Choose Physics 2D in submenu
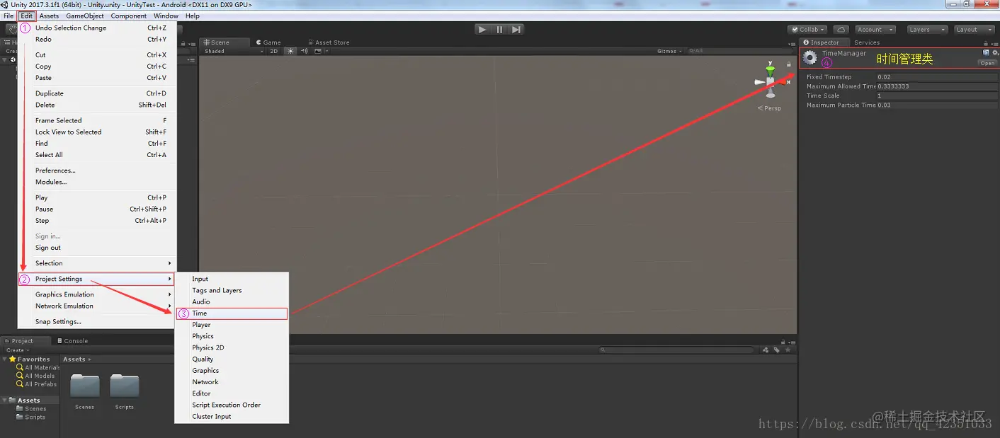The width and height of the screenshot is (1000, 438). (232, 347)
